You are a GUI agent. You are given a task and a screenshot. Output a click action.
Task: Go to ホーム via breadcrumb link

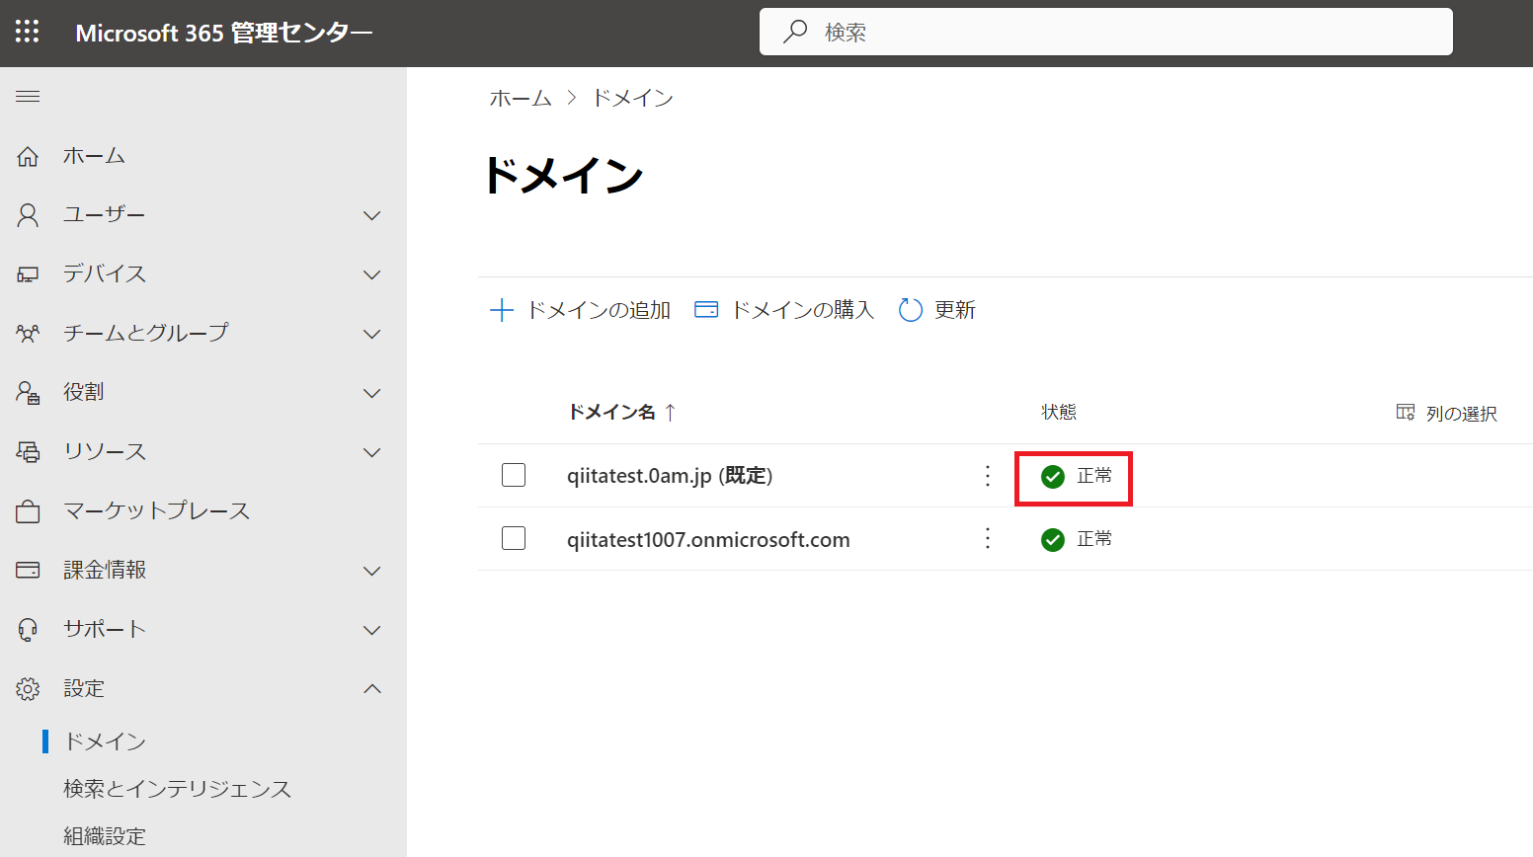[521, 98]
